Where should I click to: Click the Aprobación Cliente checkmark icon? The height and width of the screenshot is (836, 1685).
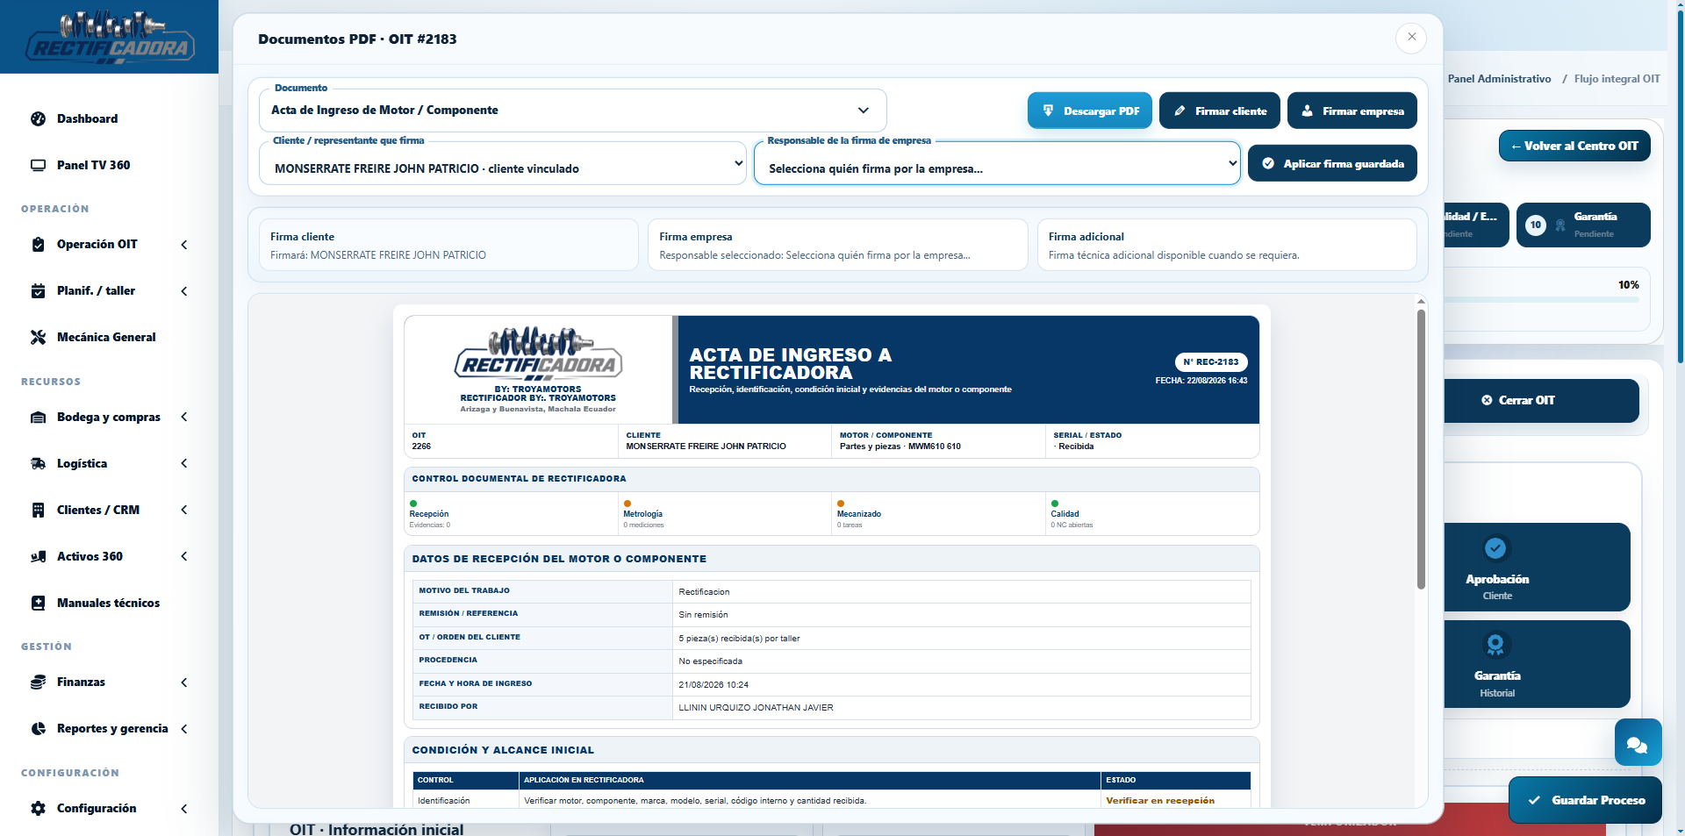[1495, 548]
